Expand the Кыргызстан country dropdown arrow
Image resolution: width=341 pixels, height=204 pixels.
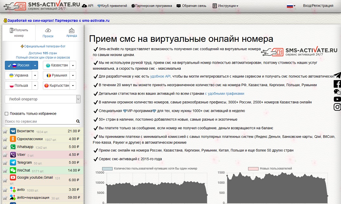pos(73,86)
